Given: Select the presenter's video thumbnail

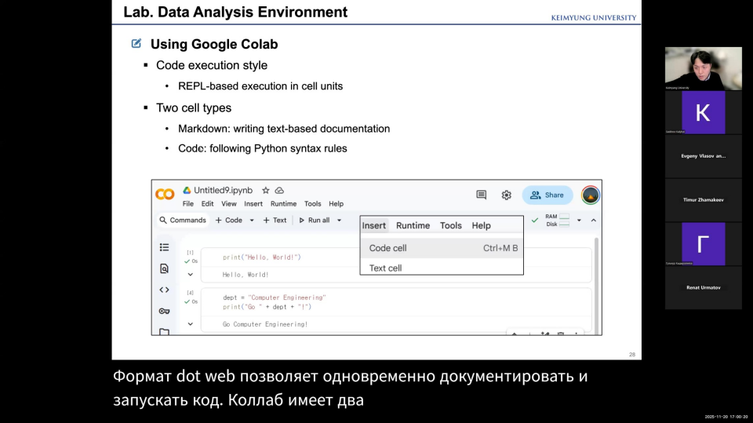Looking at the screenshot, I should [703, 67].
